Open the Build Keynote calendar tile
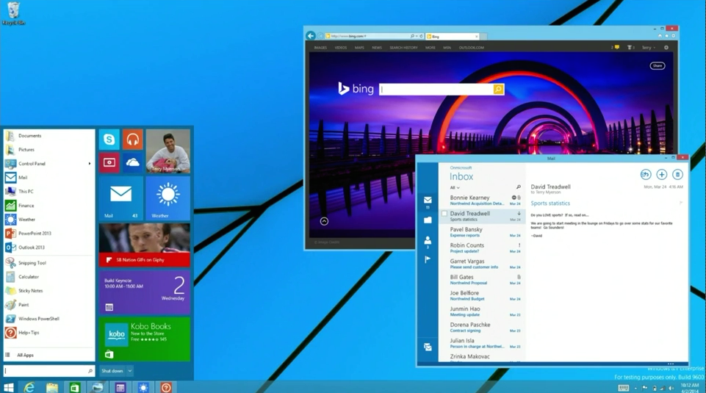This screenshot has width=706, height=393. [145, 292]
